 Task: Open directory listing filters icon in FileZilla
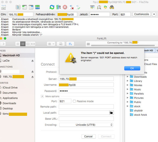coord(92,7)
